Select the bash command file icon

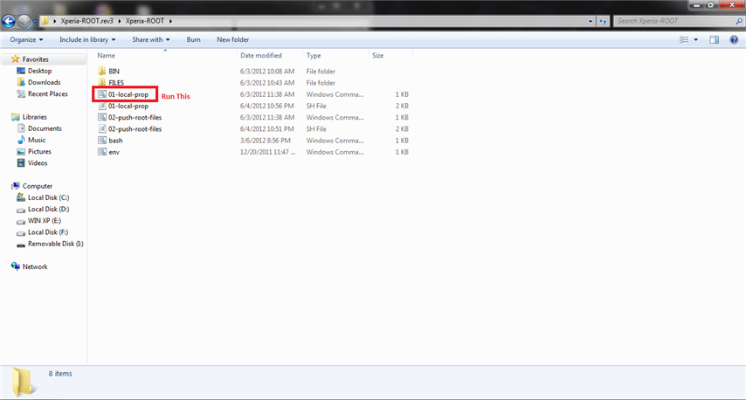pos(102,141)
